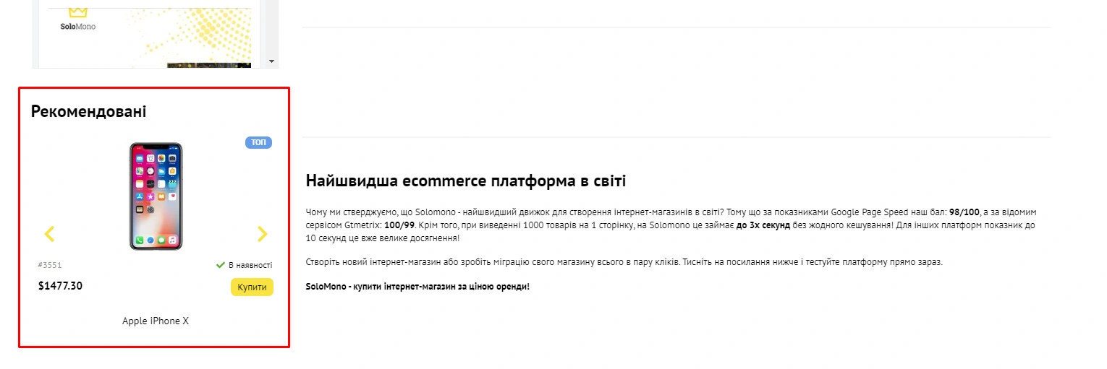Click the bold 100/99 Gtmetrix score
1107x369 pixels.
pyautogui.click(x=399, y=225)
